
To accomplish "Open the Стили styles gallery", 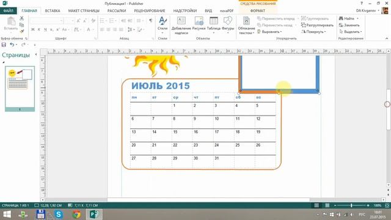I will tap(163, 25).
